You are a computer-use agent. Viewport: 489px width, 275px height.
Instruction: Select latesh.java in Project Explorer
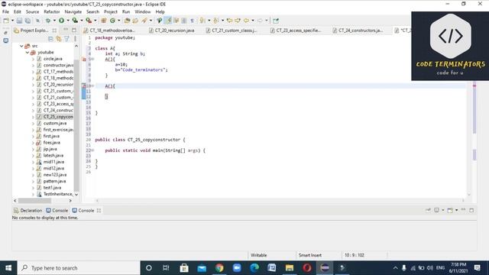pos(53,156)
